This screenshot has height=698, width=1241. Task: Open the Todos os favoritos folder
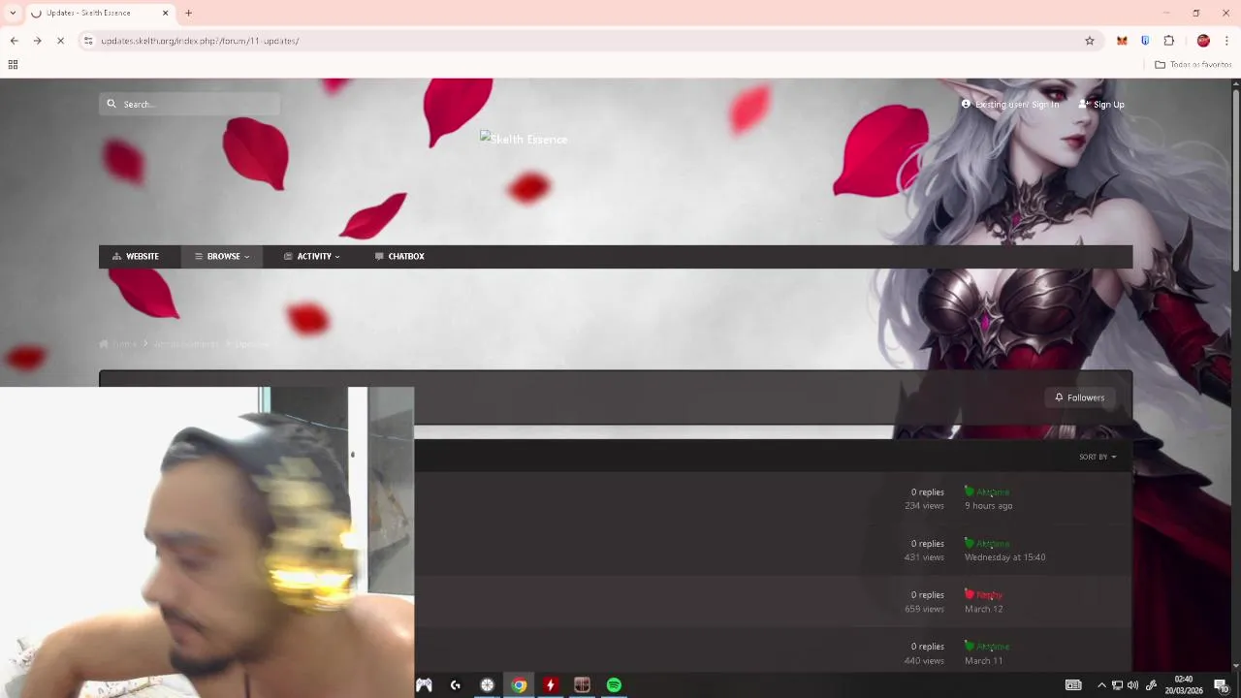point(1193,64)
